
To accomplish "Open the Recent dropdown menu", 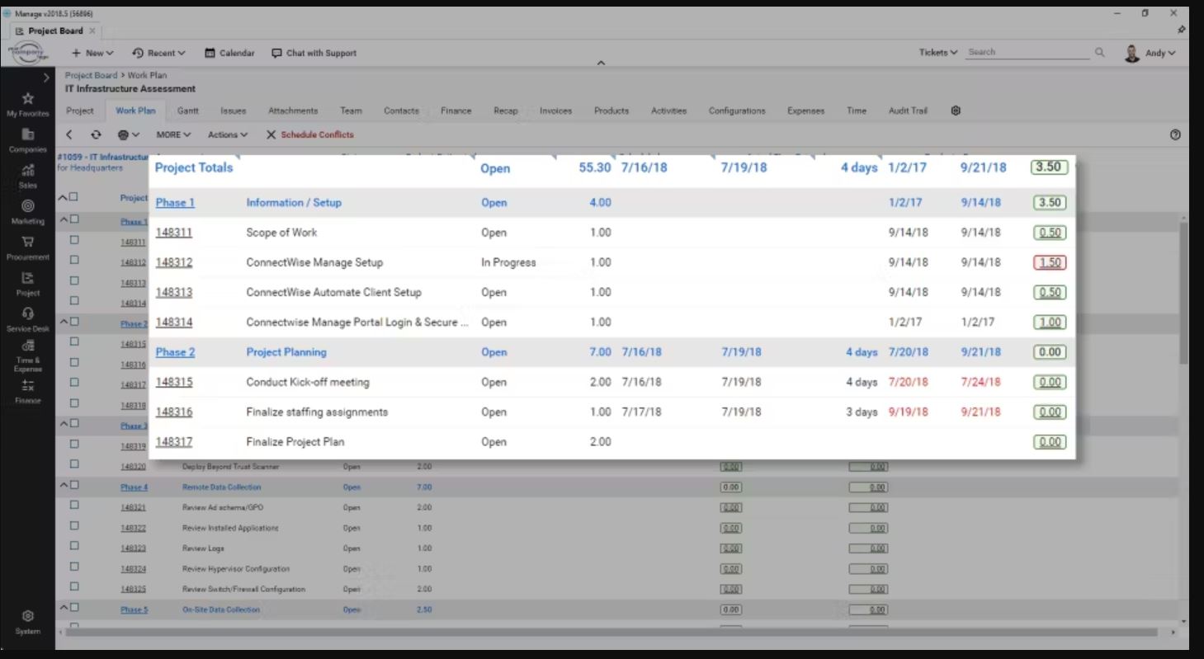I will (x=159, y=53).
